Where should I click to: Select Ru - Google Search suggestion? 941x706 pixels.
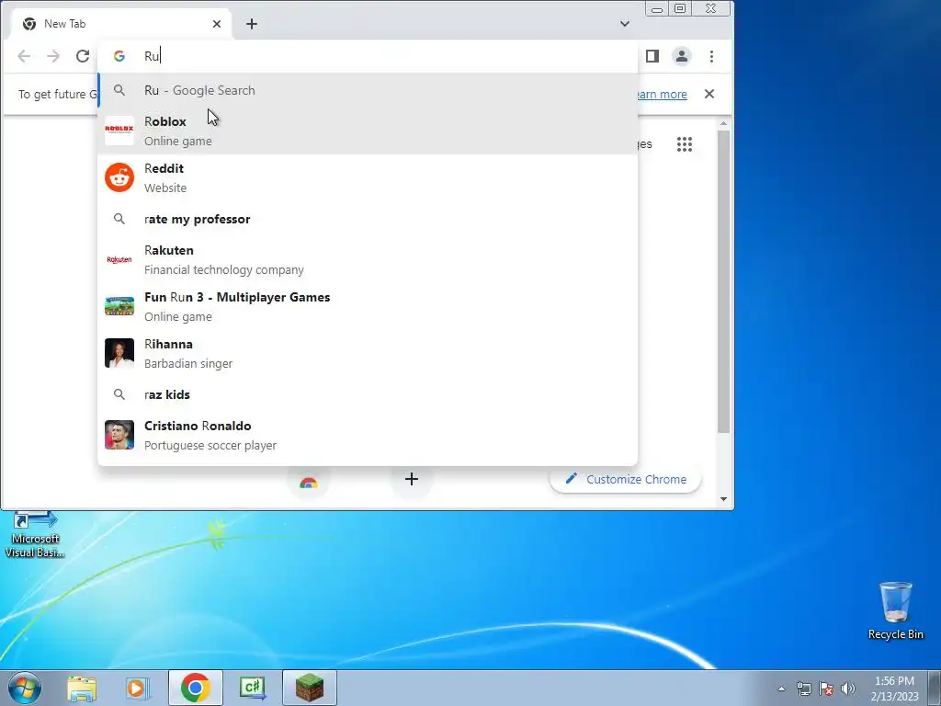[x=368, y=90]
